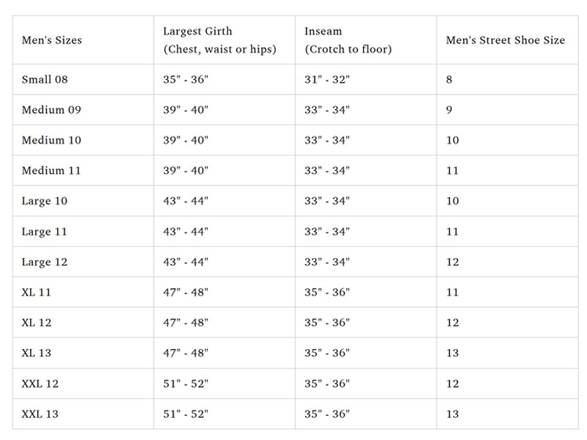Image resolution: width=587 pixels, height=440 pixels.
Task: Click the "Largest Girth" column header
Action: point(219,40)
